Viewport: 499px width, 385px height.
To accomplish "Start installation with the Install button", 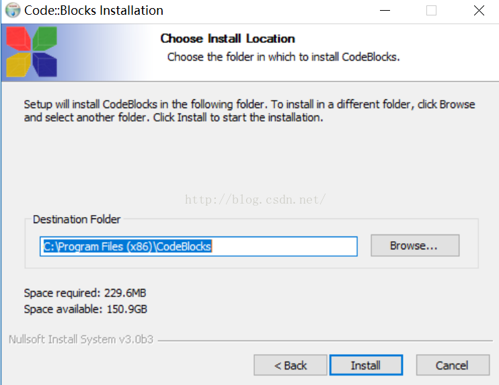I will tap(366, 366).
